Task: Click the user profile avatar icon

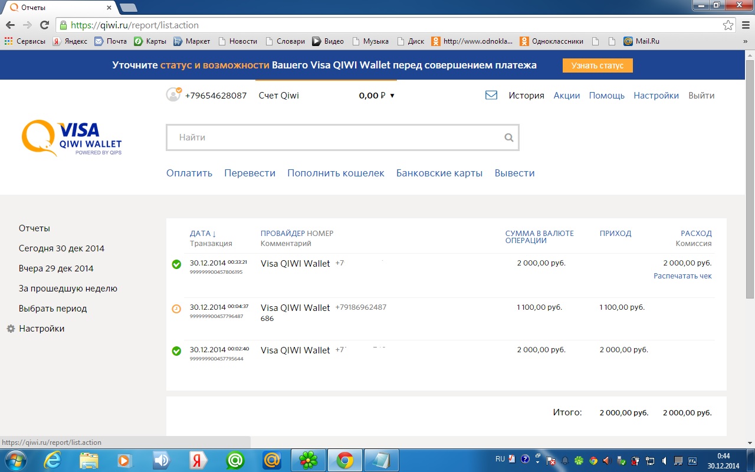Action: (173, 94)
